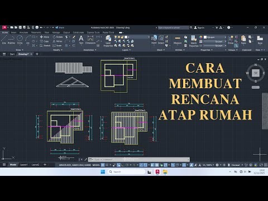This screenshot has width=268, height=201.
Task: Open File Explorer from the taskbar
Action: (x=165, y=172)
